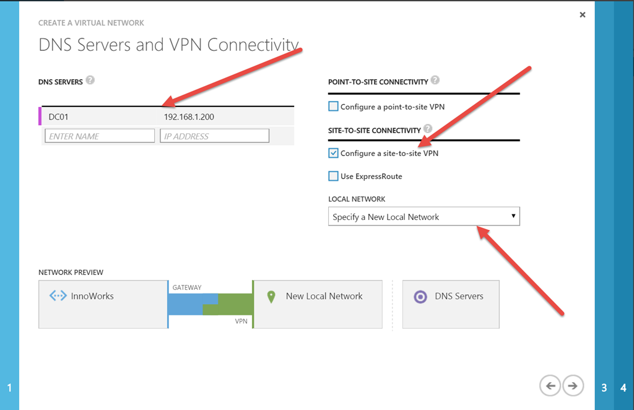The width and height of the screenshot is (634, 410).
Task: Select the InnoWorks virtual network icon
Action: pos(58,295)
